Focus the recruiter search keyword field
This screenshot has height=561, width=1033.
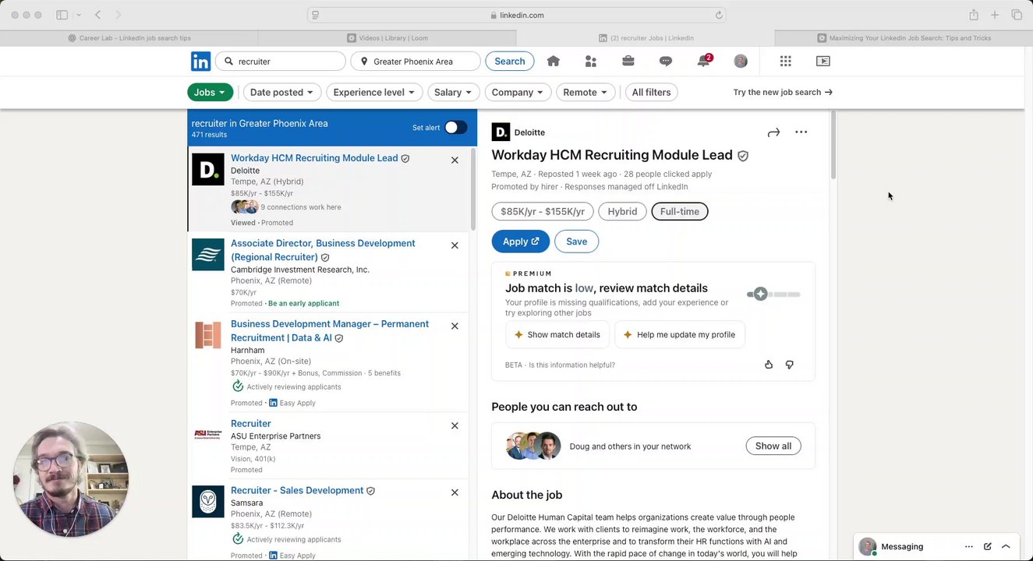pos(281,62)
